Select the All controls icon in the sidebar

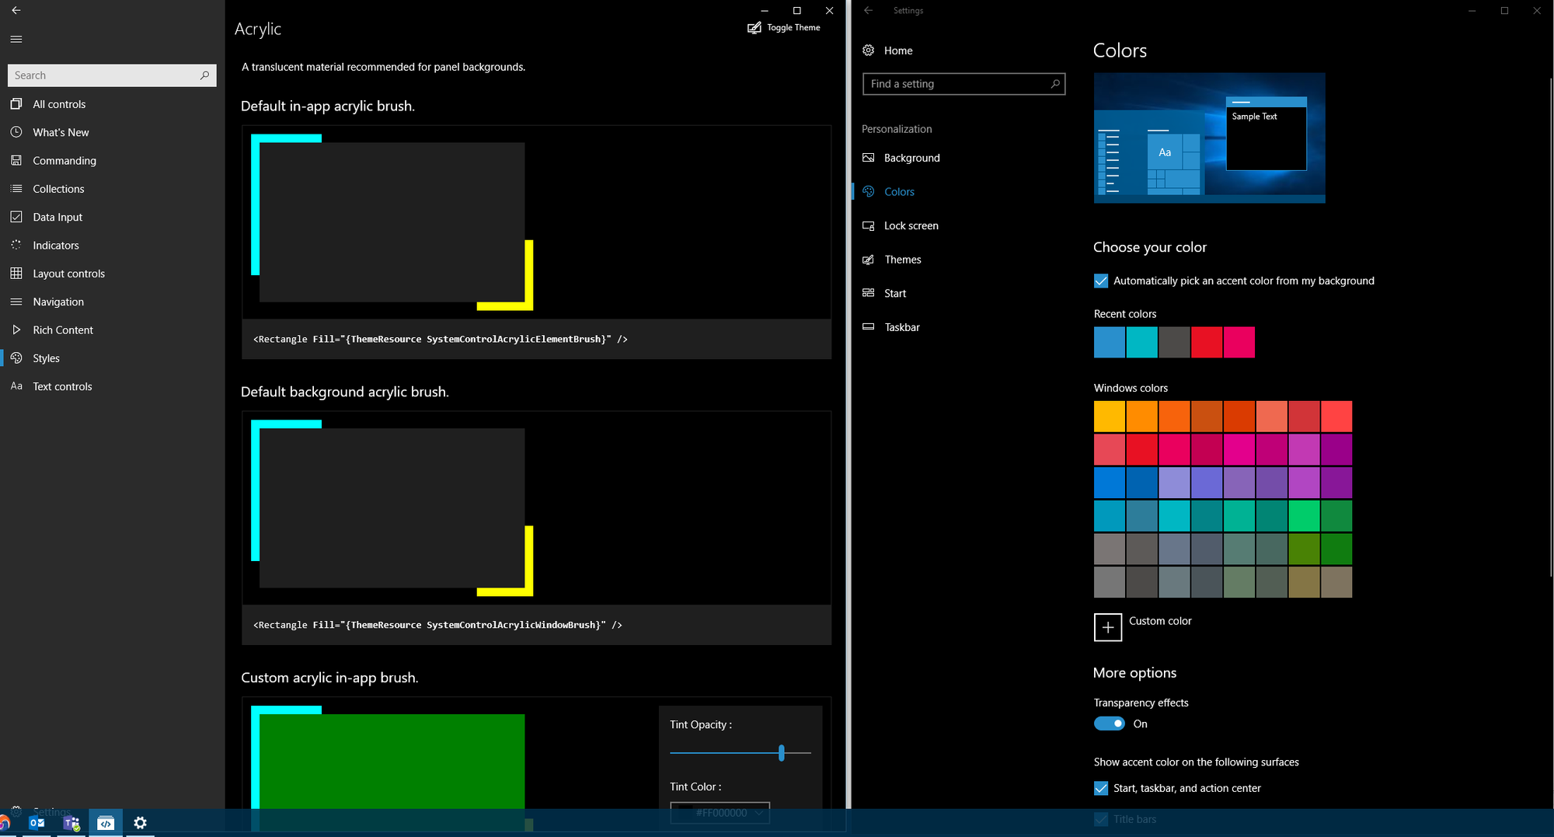click(x=16, y=104)
